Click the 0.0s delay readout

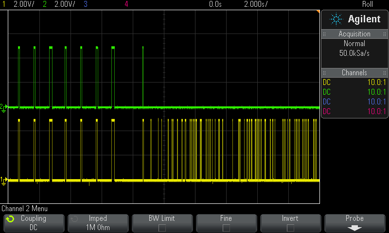pyautogui.click(x=215, y=4)
